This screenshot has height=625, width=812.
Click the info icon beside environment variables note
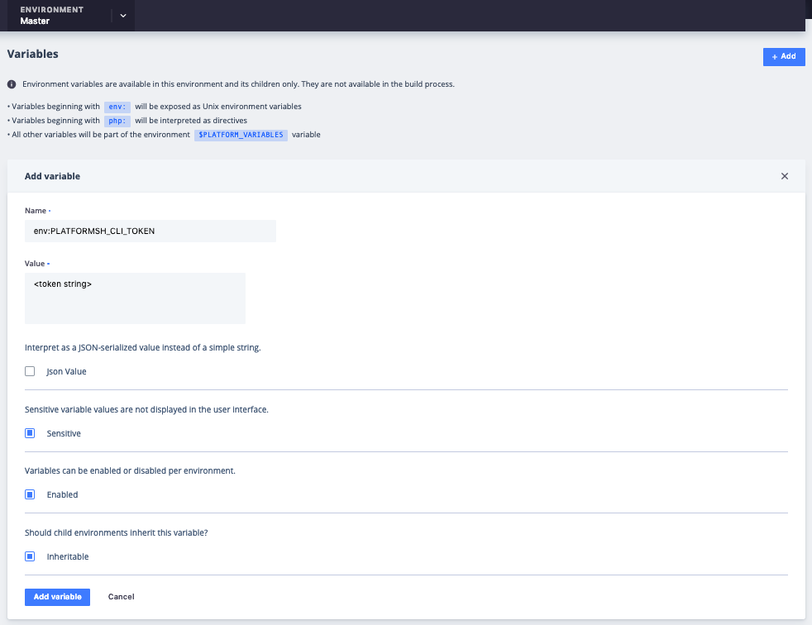coord(12,84)
